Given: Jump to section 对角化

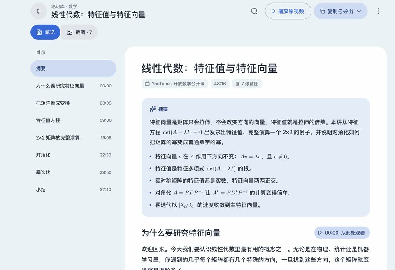Looking at the screenshot, I should click(73, 155).
